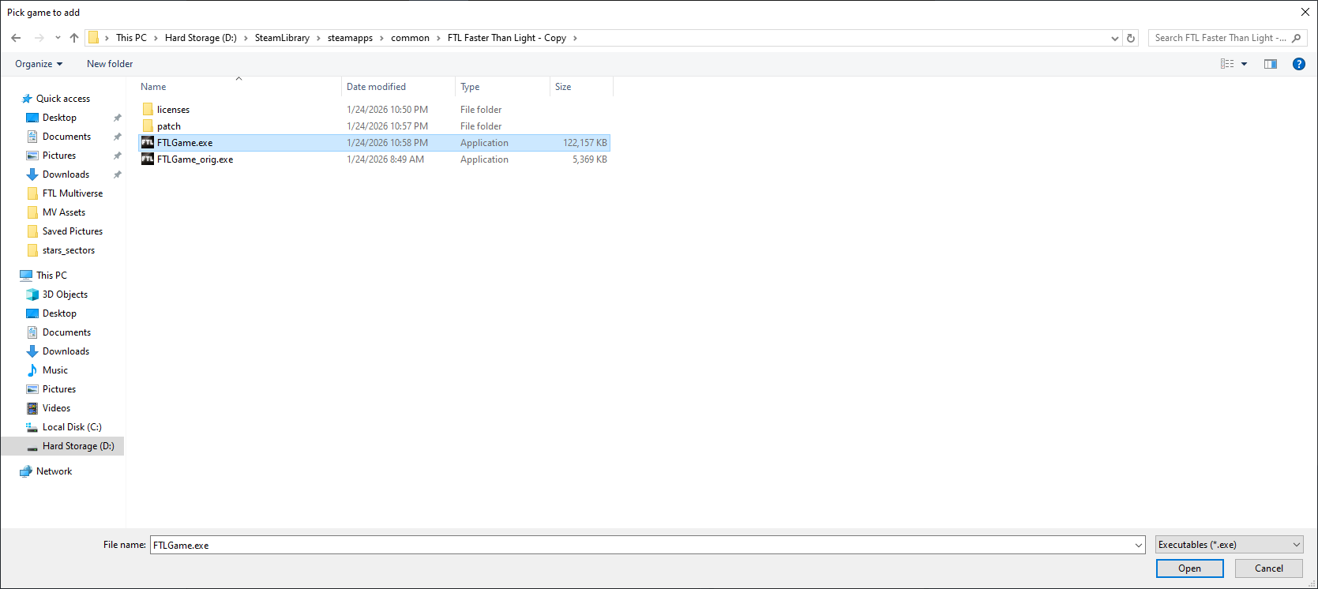Click the Cancel button
The image size is (1318, 589).
[x=1269, y=568]
